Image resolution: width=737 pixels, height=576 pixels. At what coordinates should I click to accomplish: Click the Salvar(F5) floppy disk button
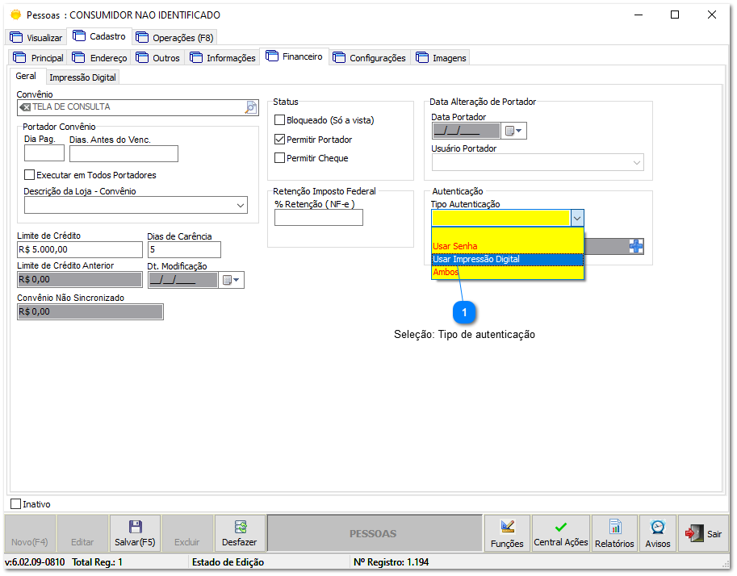(x=135, y=533)
